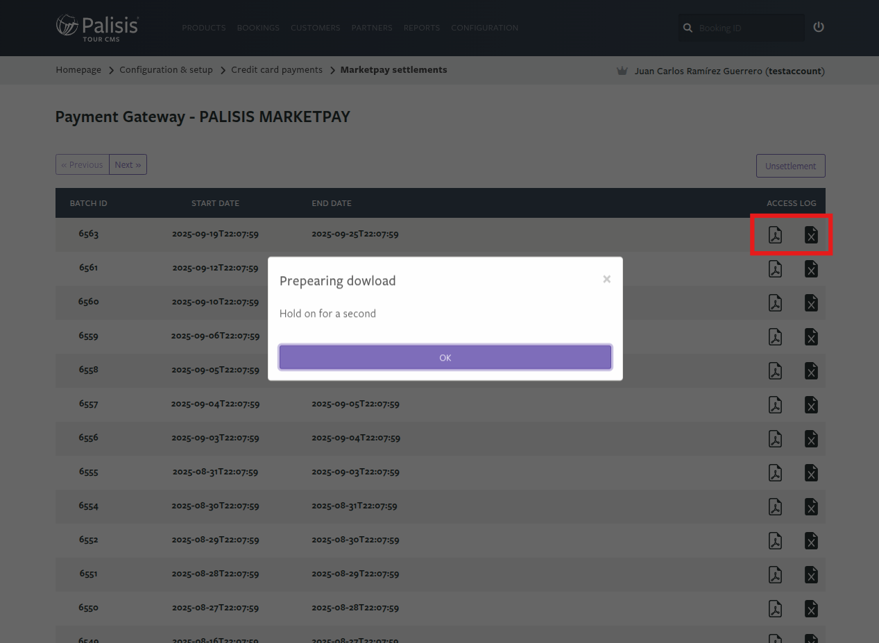Download Excel file for batch 6560
The width and height of the screenshot is (879, 643).
click(811, 303)
